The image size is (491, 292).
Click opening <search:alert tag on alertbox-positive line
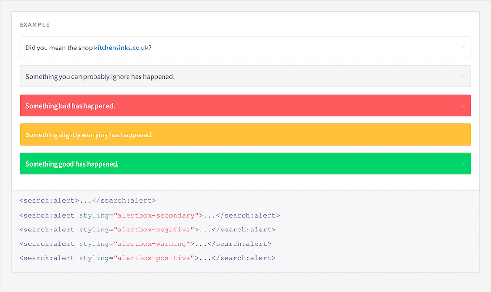click(x=47, y=258)
